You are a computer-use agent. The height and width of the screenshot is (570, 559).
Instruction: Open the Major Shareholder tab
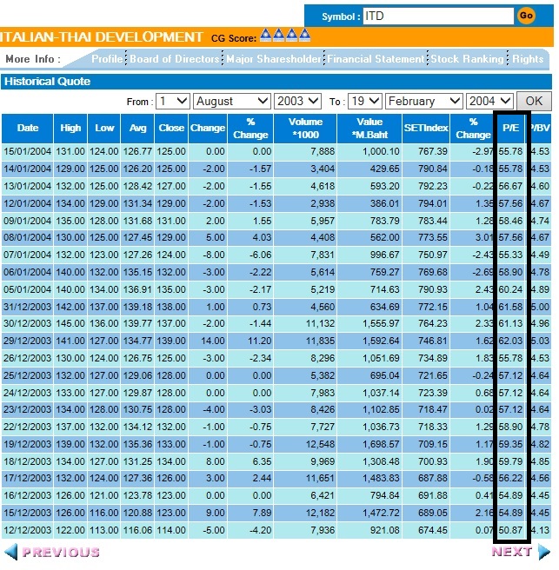tap(274, 59)
